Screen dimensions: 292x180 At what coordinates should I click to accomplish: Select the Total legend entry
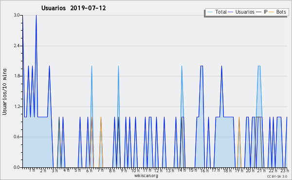point(217,12)
